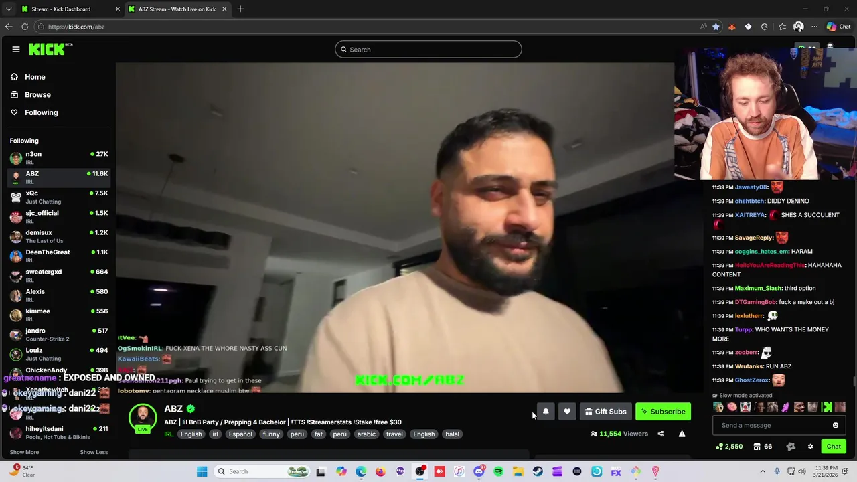Open the Kick hamburger sidebar menu
This screenshot has width=857, height=482.
tap(15, 49)
